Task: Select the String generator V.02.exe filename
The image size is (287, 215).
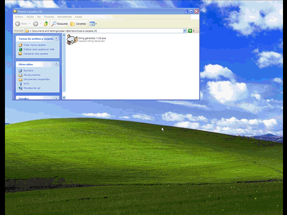Action: click(92, 38)
